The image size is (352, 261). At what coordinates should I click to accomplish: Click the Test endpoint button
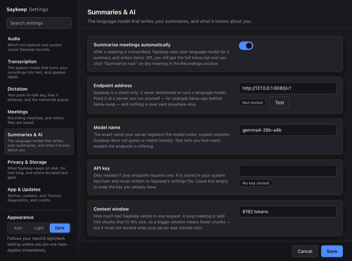(279, 103)
